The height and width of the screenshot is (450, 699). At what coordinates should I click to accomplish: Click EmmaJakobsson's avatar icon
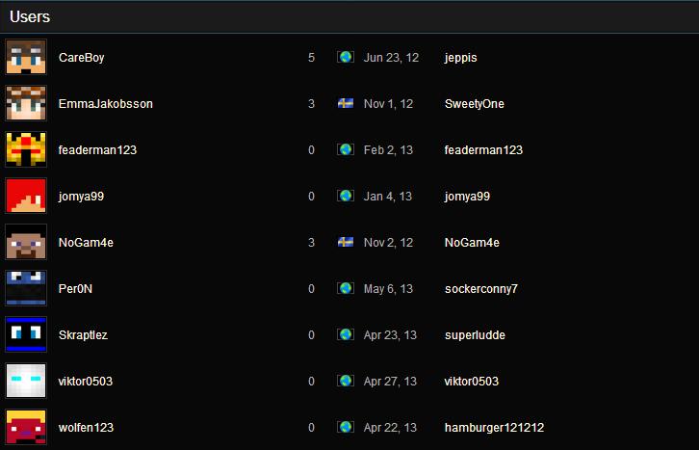pyautogui.click(x=26, y=104)
